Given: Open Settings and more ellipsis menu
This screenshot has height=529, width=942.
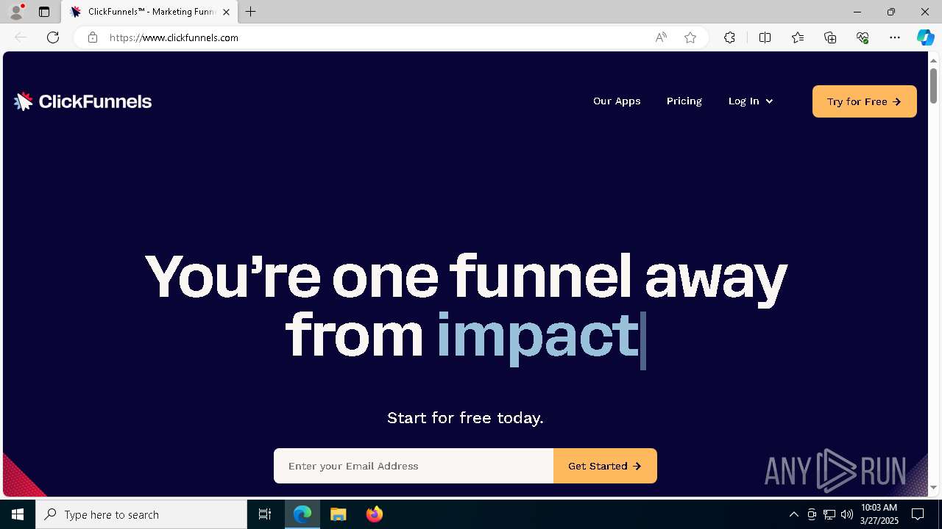Looking at the screenshot, I should click(x=895, y=37).
